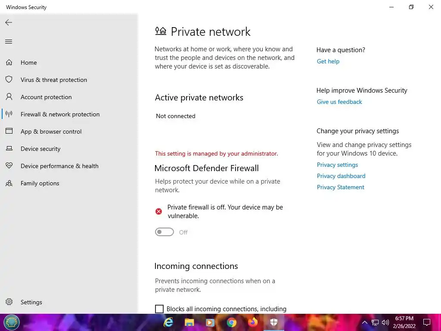The height and width of the screenshot is (331, 441).
Task: Click the Settings gear icon
Action: (9, 302)
